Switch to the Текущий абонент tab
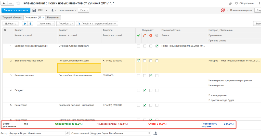The image size is (261, 136). point(12,18)
